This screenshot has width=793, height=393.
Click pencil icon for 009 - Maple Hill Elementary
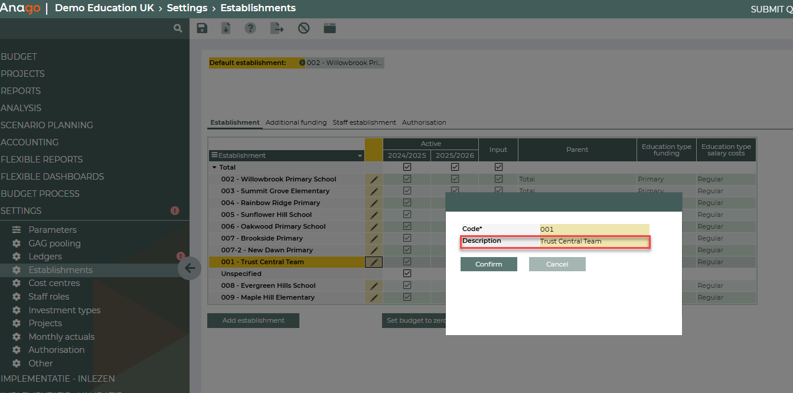click(x=374, y=298)
